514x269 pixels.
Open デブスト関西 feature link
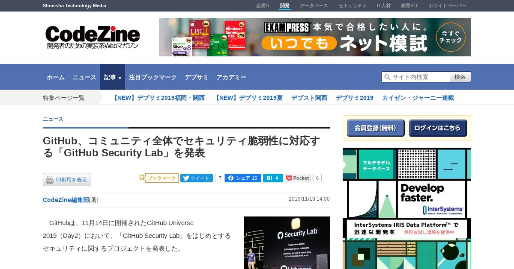pyautogui.click(x=309, y=98)
